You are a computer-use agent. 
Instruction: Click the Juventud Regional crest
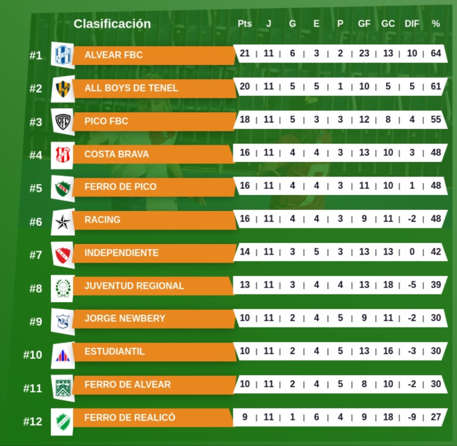click(x=62, y=287)
